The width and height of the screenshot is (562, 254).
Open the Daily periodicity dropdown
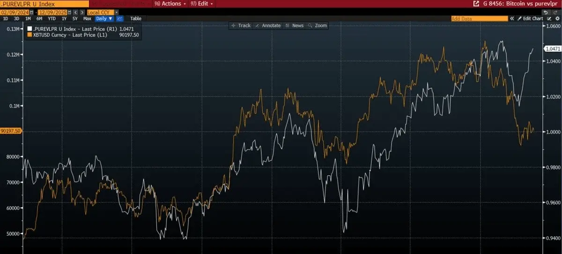coord(104,19)
